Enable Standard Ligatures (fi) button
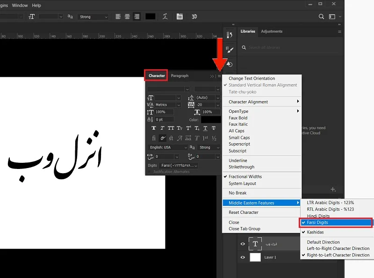 point(154,138)
